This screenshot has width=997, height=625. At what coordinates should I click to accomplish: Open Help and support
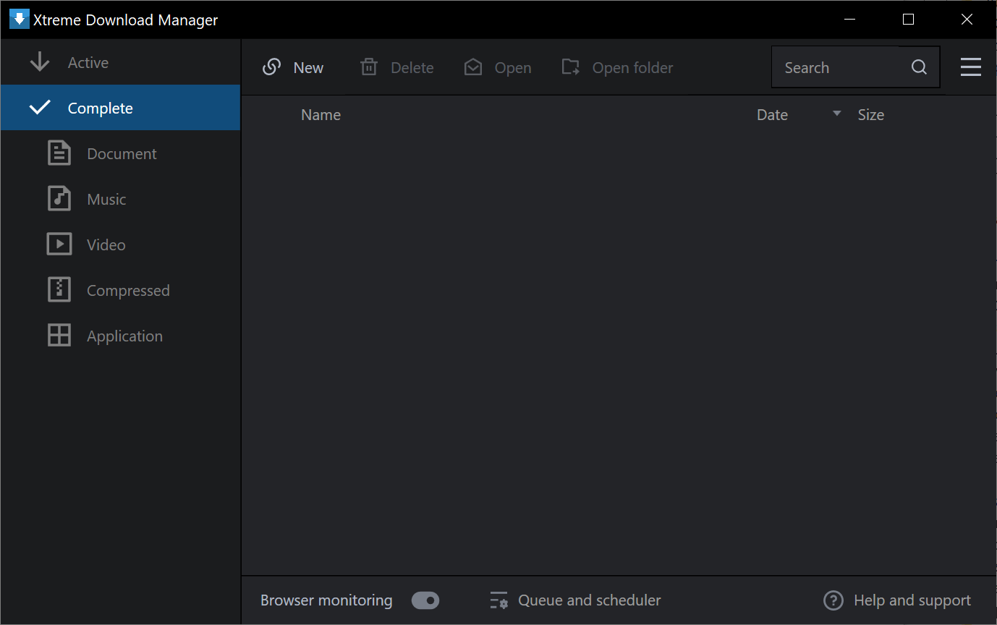[x=897, y=600]
